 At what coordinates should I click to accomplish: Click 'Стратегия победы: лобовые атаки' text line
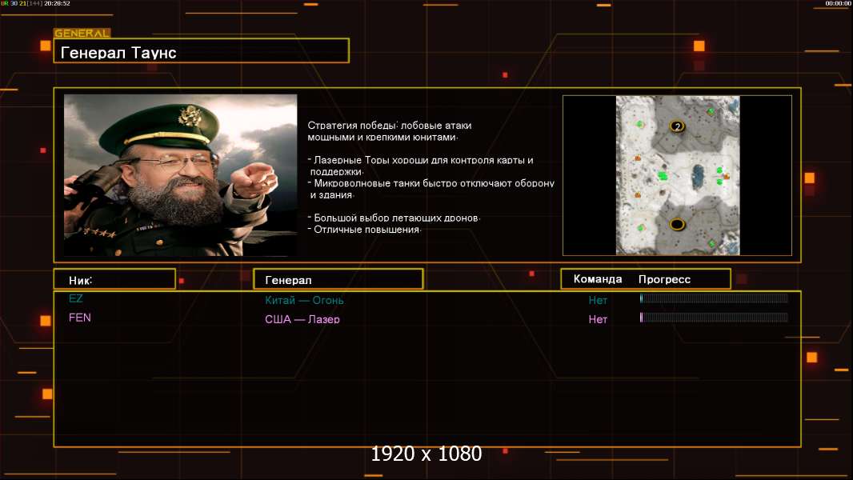pyautogui.click(x=390, y=125)
